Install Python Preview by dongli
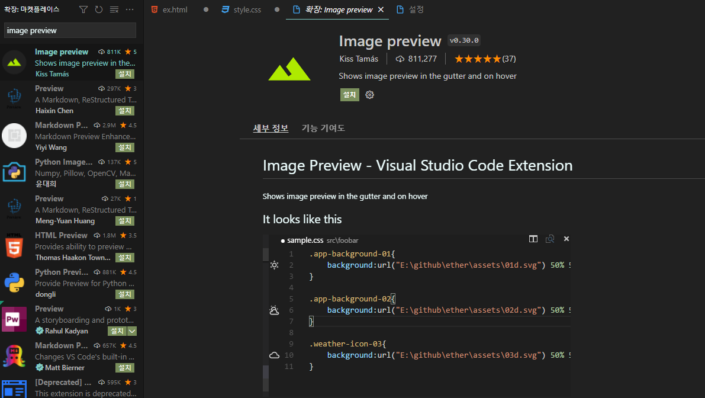Screen dimensions: 705x398 click(125, 294)
